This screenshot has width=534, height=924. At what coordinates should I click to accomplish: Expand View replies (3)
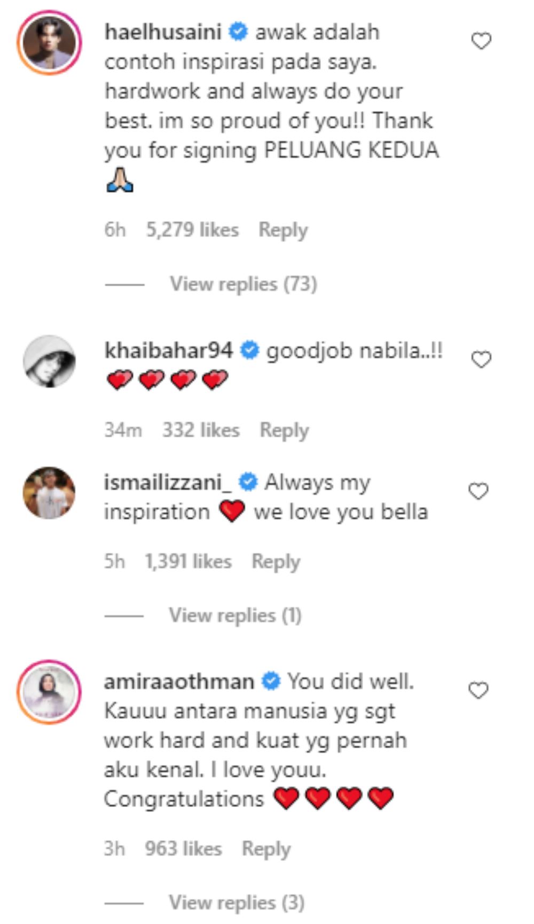pyautogui.click(x=237, y=902)
